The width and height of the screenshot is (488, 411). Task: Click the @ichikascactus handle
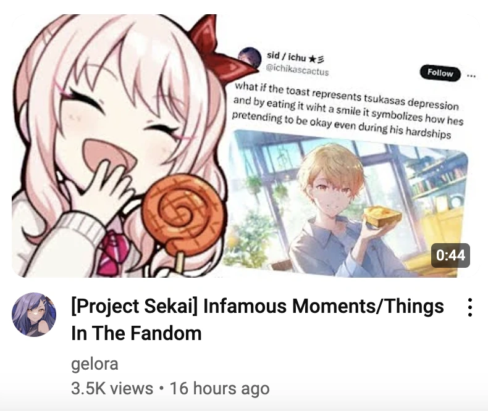coord(297,70)
